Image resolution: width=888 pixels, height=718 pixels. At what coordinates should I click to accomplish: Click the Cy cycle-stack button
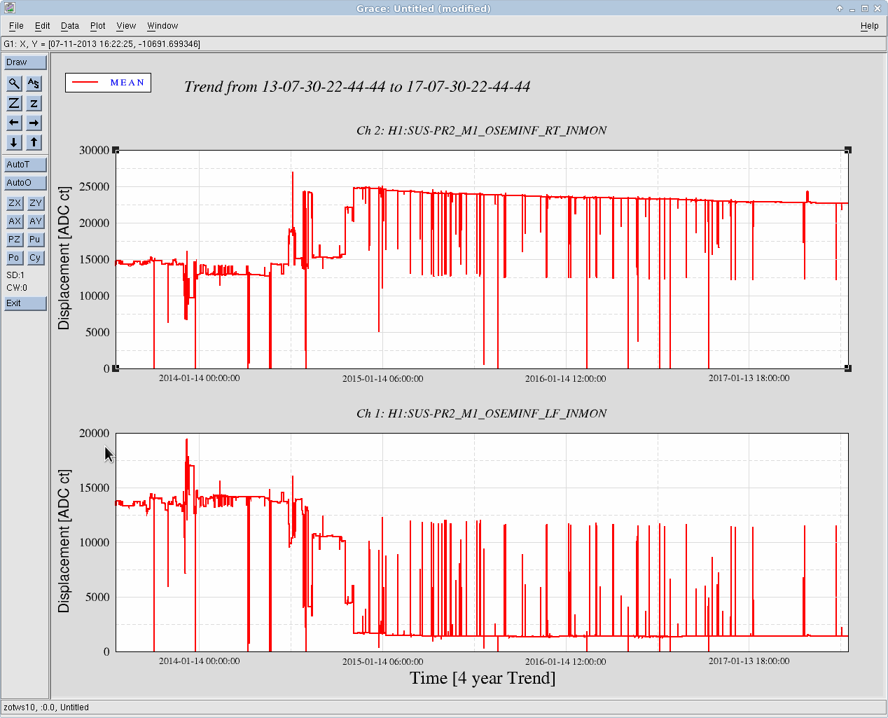35,258
